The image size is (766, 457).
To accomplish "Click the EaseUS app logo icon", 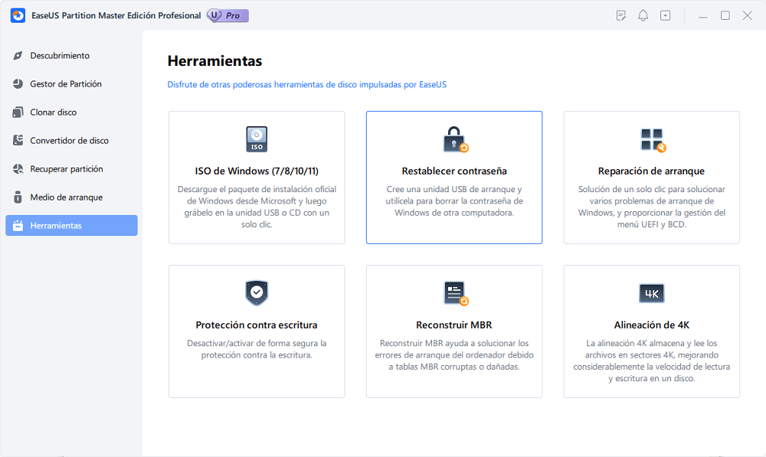I will [18, 15].
